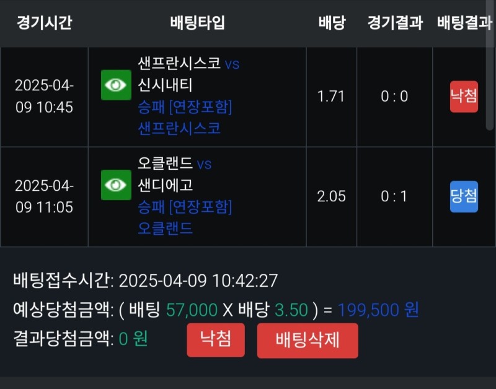This screenshot has width=496, height=389.
Task: Click the blue 샌프란시스코 pick below 승패 [연장포함]
Action: pos(179,128)
